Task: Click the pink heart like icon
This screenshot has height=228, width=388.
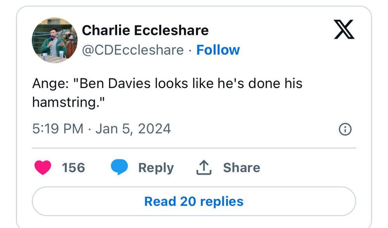Action: [x=43, y=168]
